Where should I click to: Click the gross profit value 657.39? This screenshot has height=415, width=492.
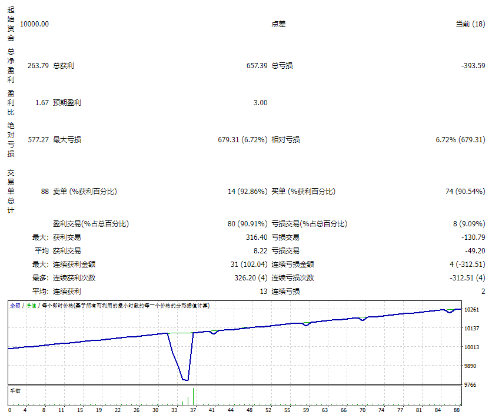[x=257, y=65]
